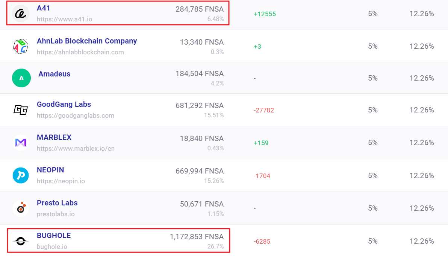The height and width of the screenshot is (256, 448).
Task: Click the Presto Labs logo icon
Action: coord(21,208)
